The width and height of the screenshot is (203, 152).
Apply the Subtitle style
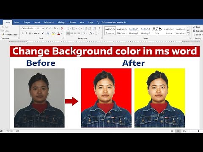click(x=169, y=31)
